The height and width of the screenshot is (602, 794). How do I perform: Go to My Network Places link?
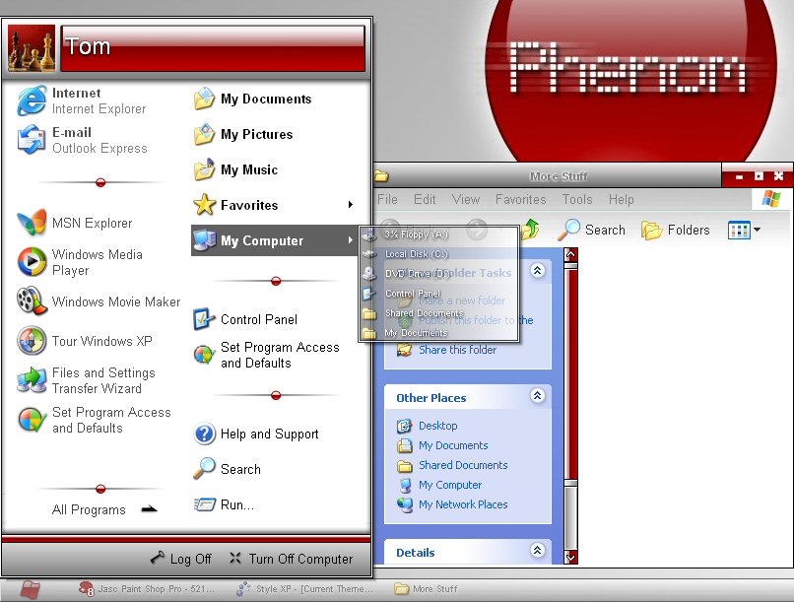[x=463, y=504]
